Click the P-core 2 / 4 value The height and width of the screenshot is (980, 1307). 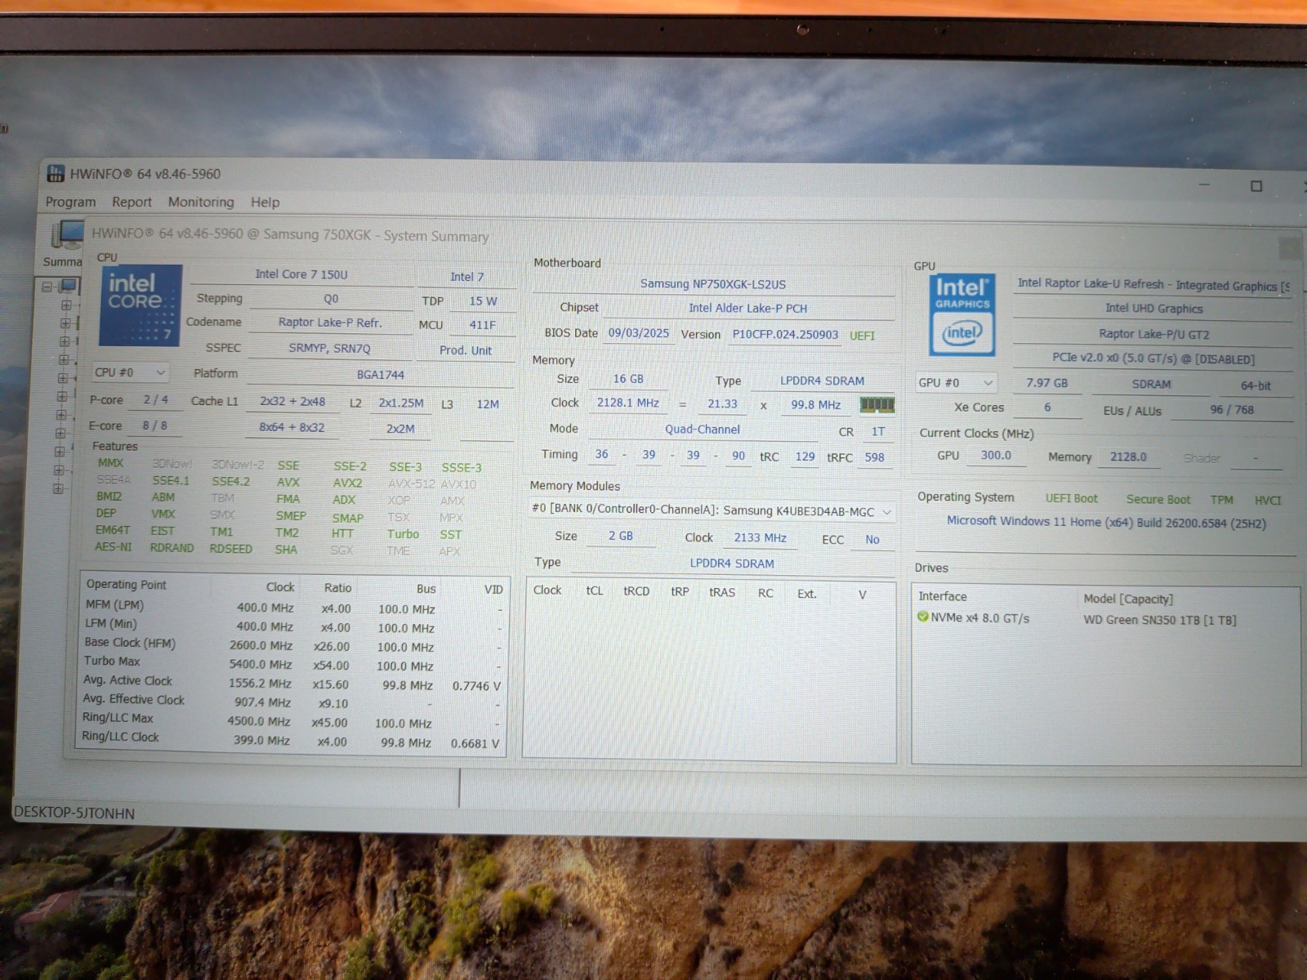point(155,400)
